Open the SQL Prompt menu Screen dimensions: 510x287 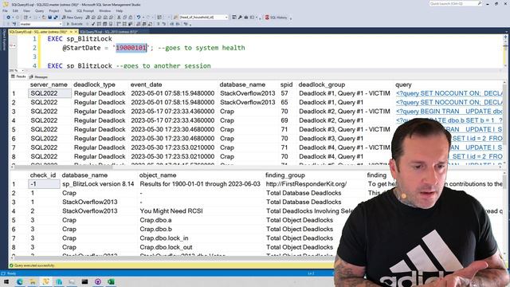click(85, 10)
